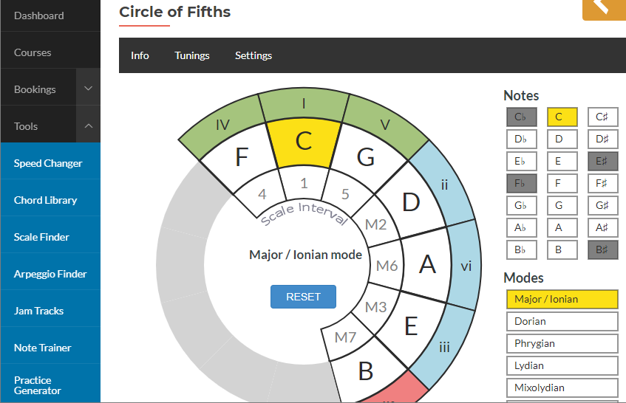The image size is (626, 403).
Task: Open the Settings tab
Action: coord(254,55)
